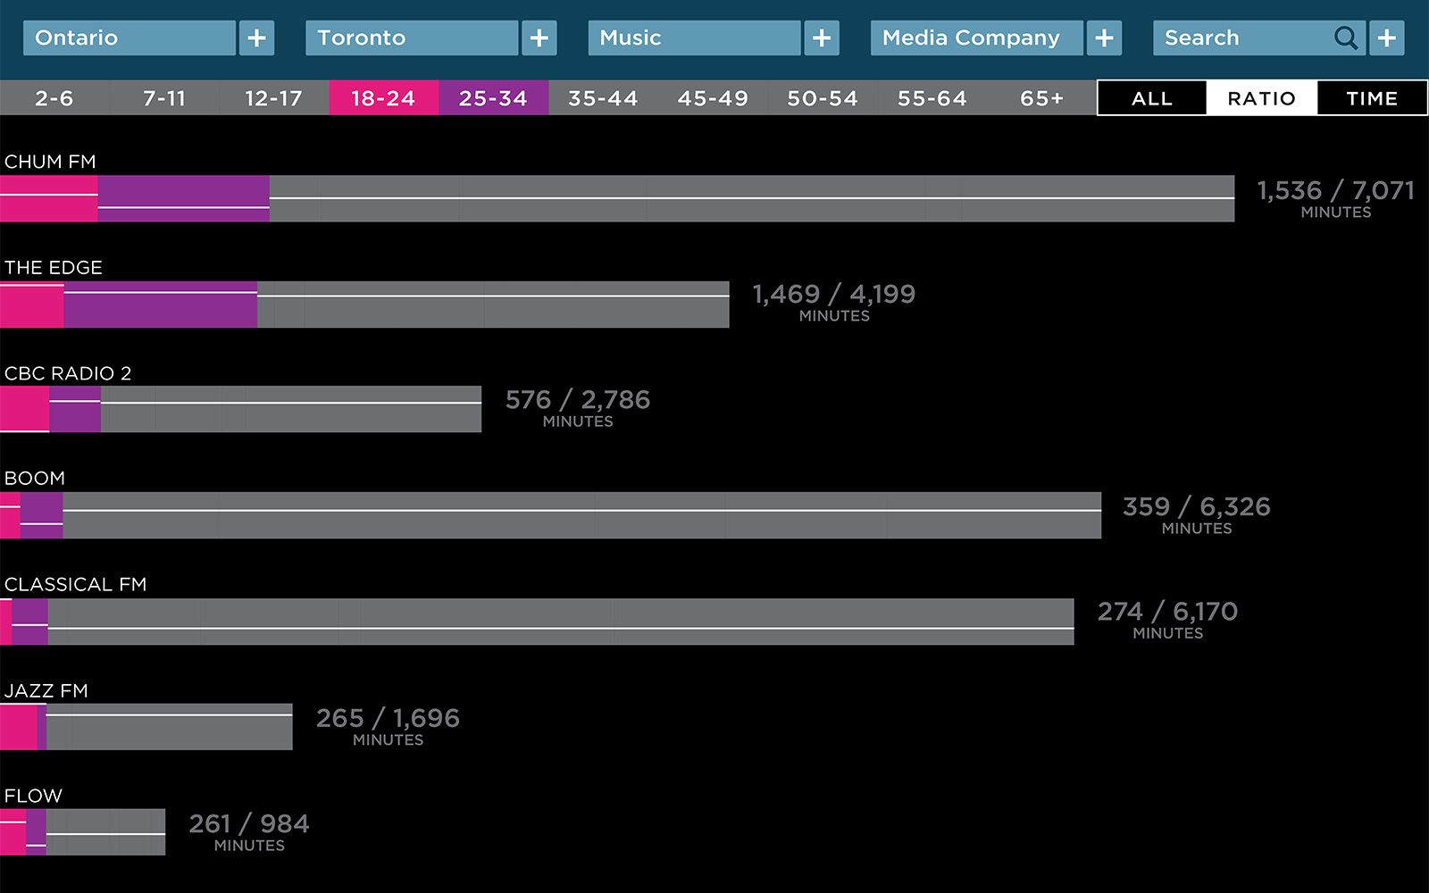Viewport: 1429px width, 893px height.
Task: Enable the 65+ age group filter
Action: coord(1041,98)
